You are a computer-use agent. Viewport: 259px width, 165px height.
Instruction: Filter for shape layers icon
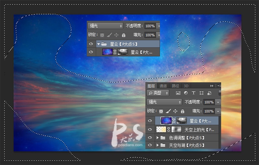(x=201, y=93)
